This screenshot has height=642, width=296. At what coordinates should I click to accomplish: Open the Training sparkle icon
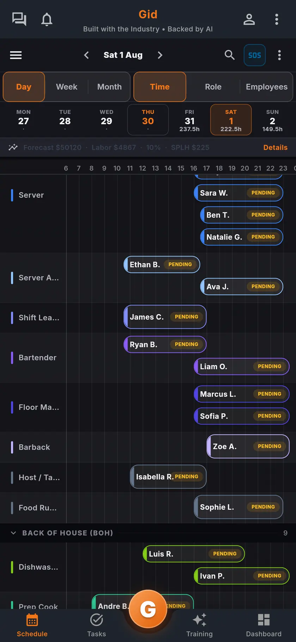tap(199, 620)
